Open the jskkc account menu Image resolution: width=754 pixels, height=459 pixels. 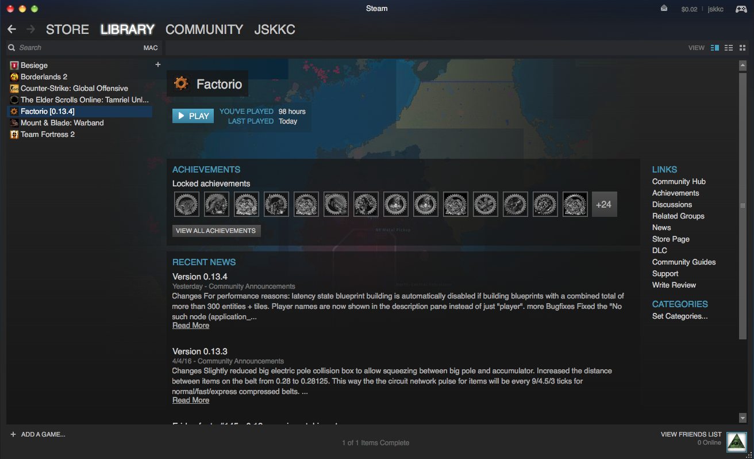715,9
